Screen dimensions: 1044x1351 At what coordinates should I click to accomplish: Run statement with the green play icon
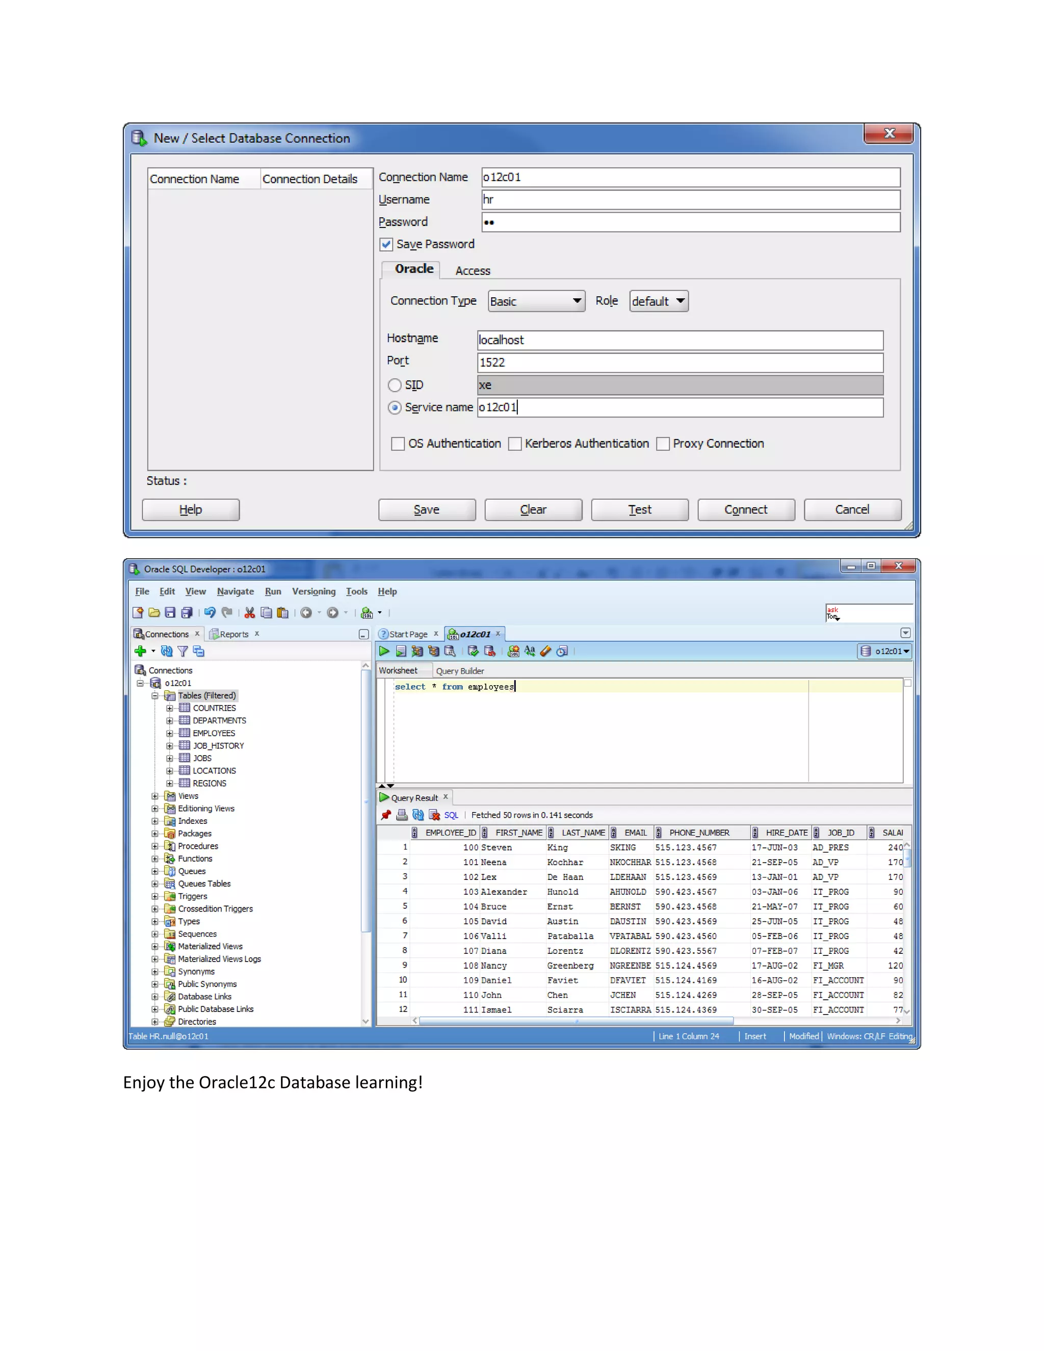point(384,651)
